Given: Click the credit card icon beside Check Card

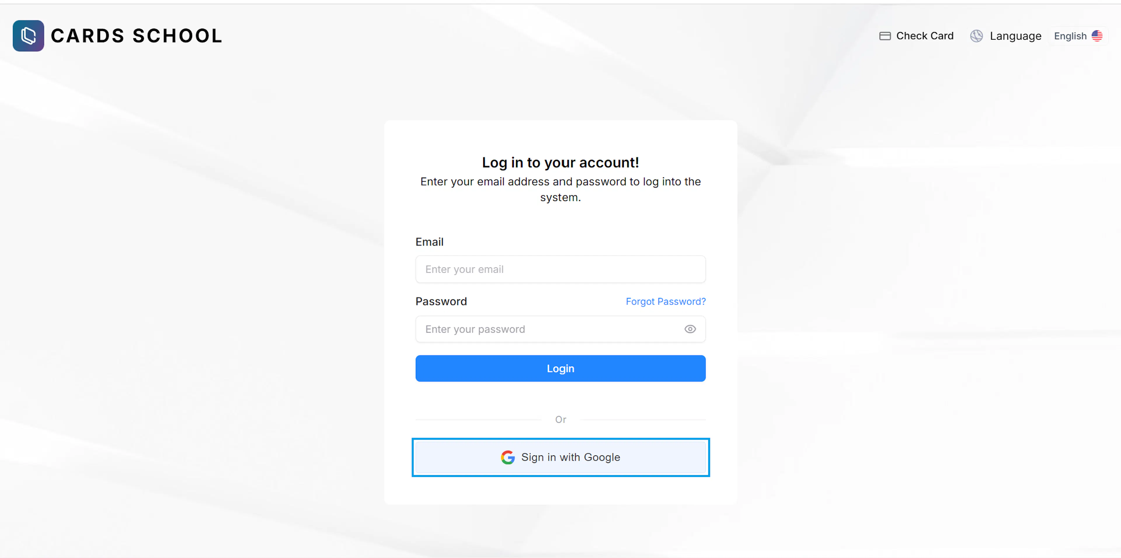Looking at the screenshot, I should tap(885, 36).
